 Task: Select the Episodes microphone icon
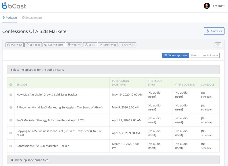pyautogui.click(x=27, y=45)
